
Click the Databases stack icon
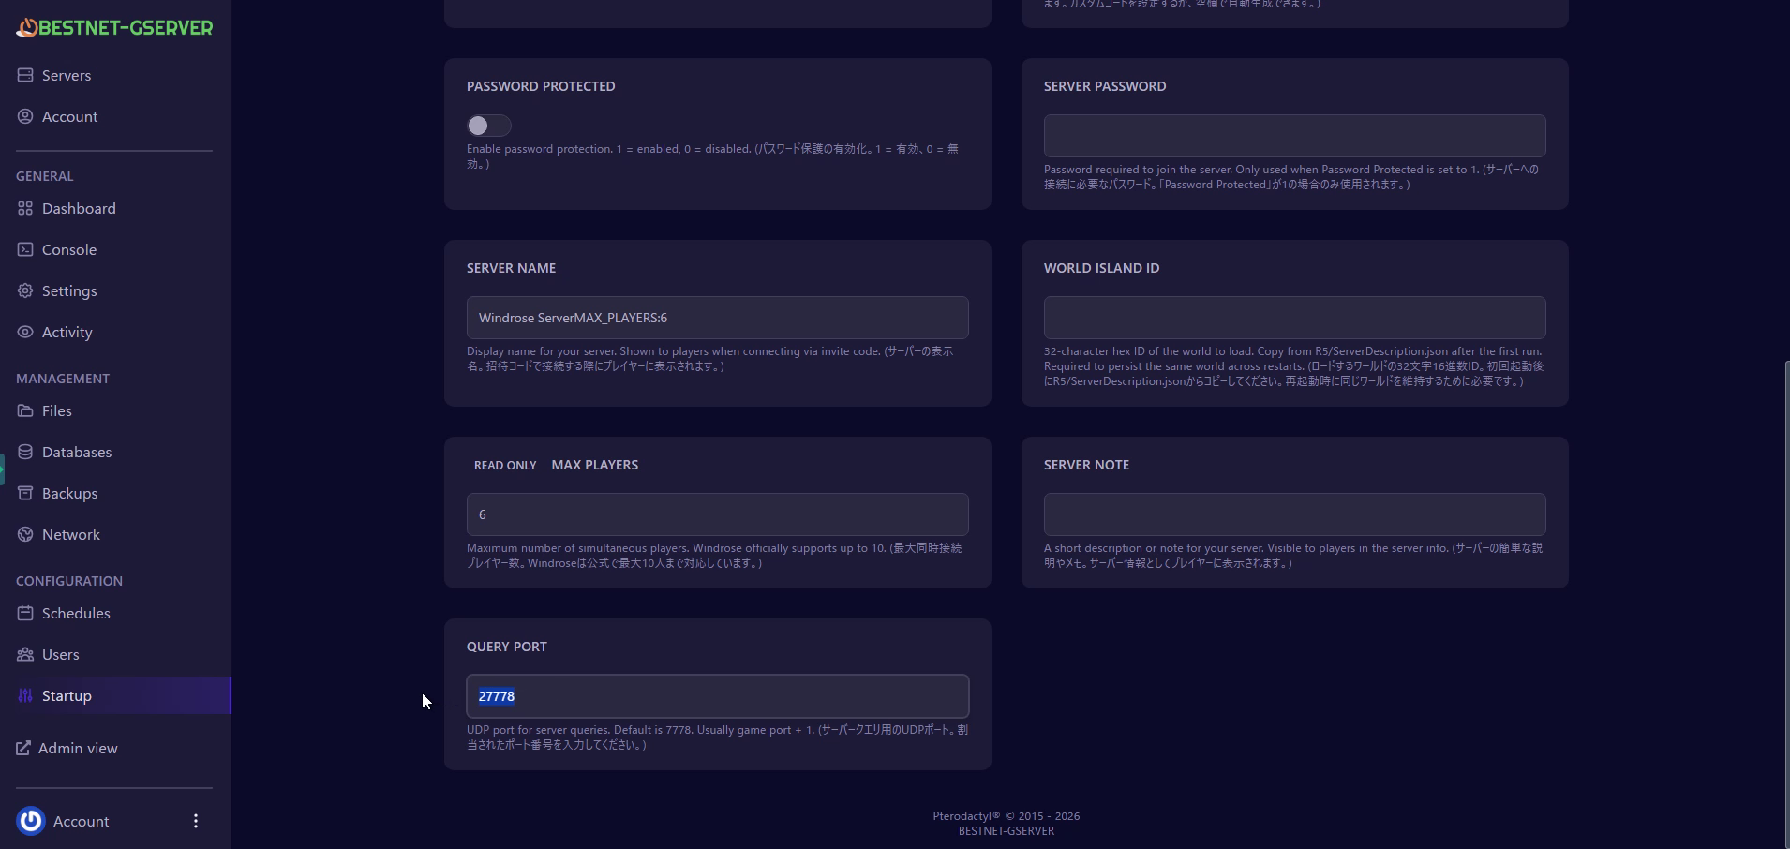(25, 452)
